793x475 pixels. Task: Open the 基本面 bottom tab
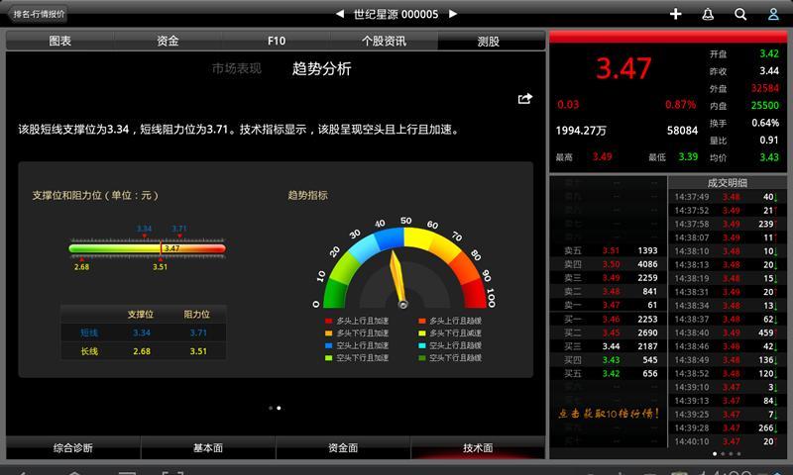[208, 447]
